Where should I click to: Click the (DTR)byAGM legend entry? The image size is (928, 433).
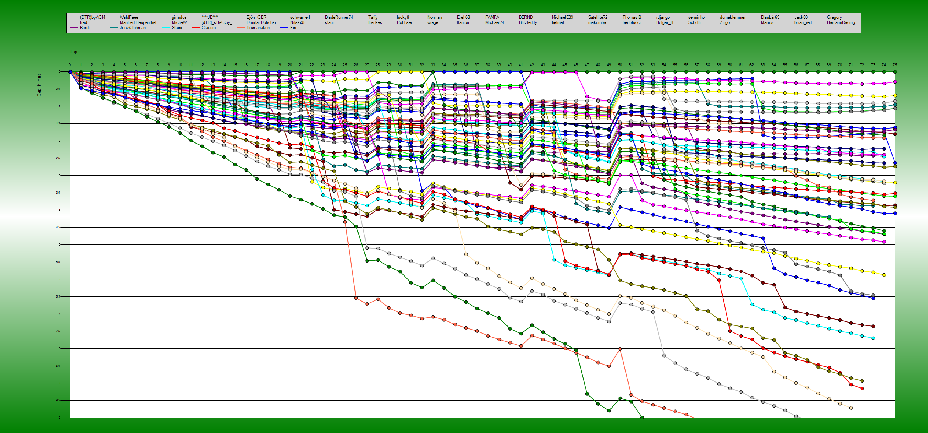tap(92, 17)
